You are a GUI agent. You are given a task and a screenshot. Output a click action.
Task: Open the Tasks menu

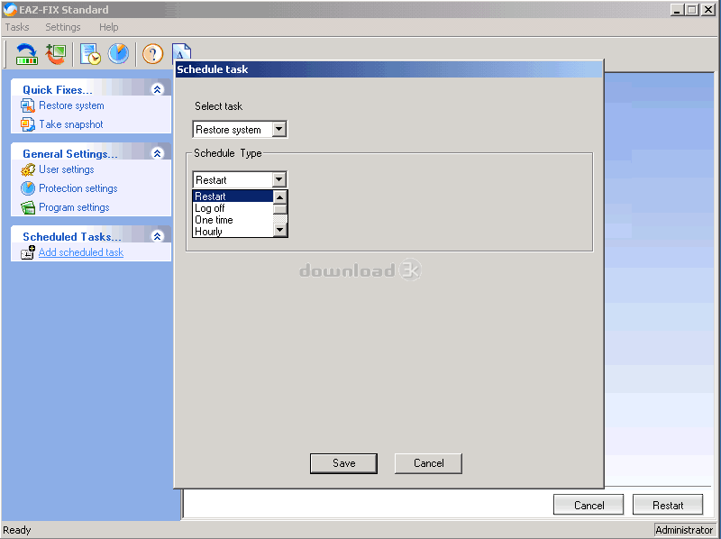[x=17, y=27]
